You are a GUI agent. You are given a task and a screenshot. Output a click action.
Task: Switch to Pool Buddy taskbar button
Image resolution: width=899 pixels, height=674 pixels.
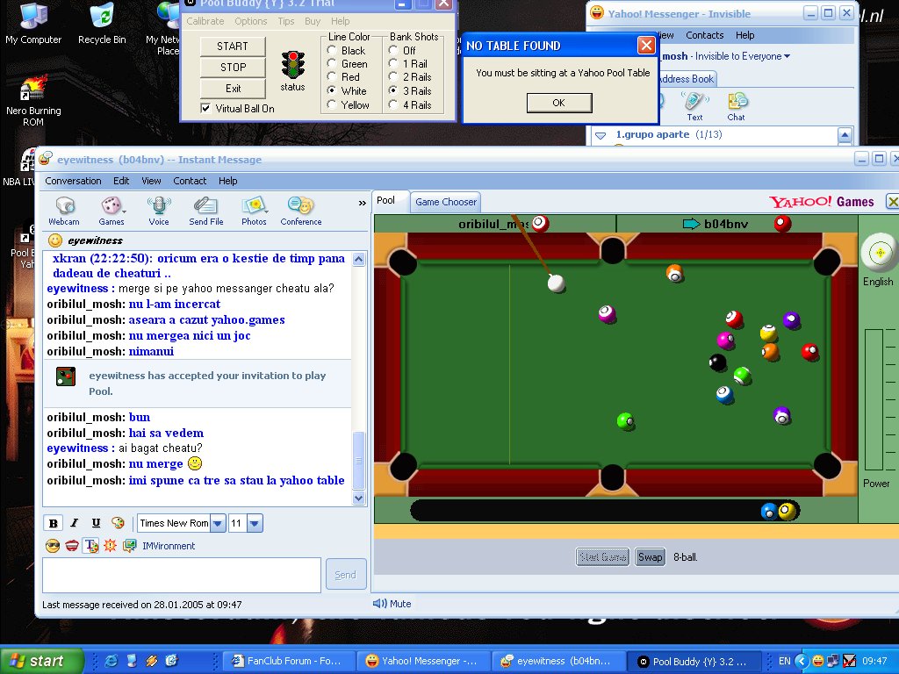click(x=694, y=661)
